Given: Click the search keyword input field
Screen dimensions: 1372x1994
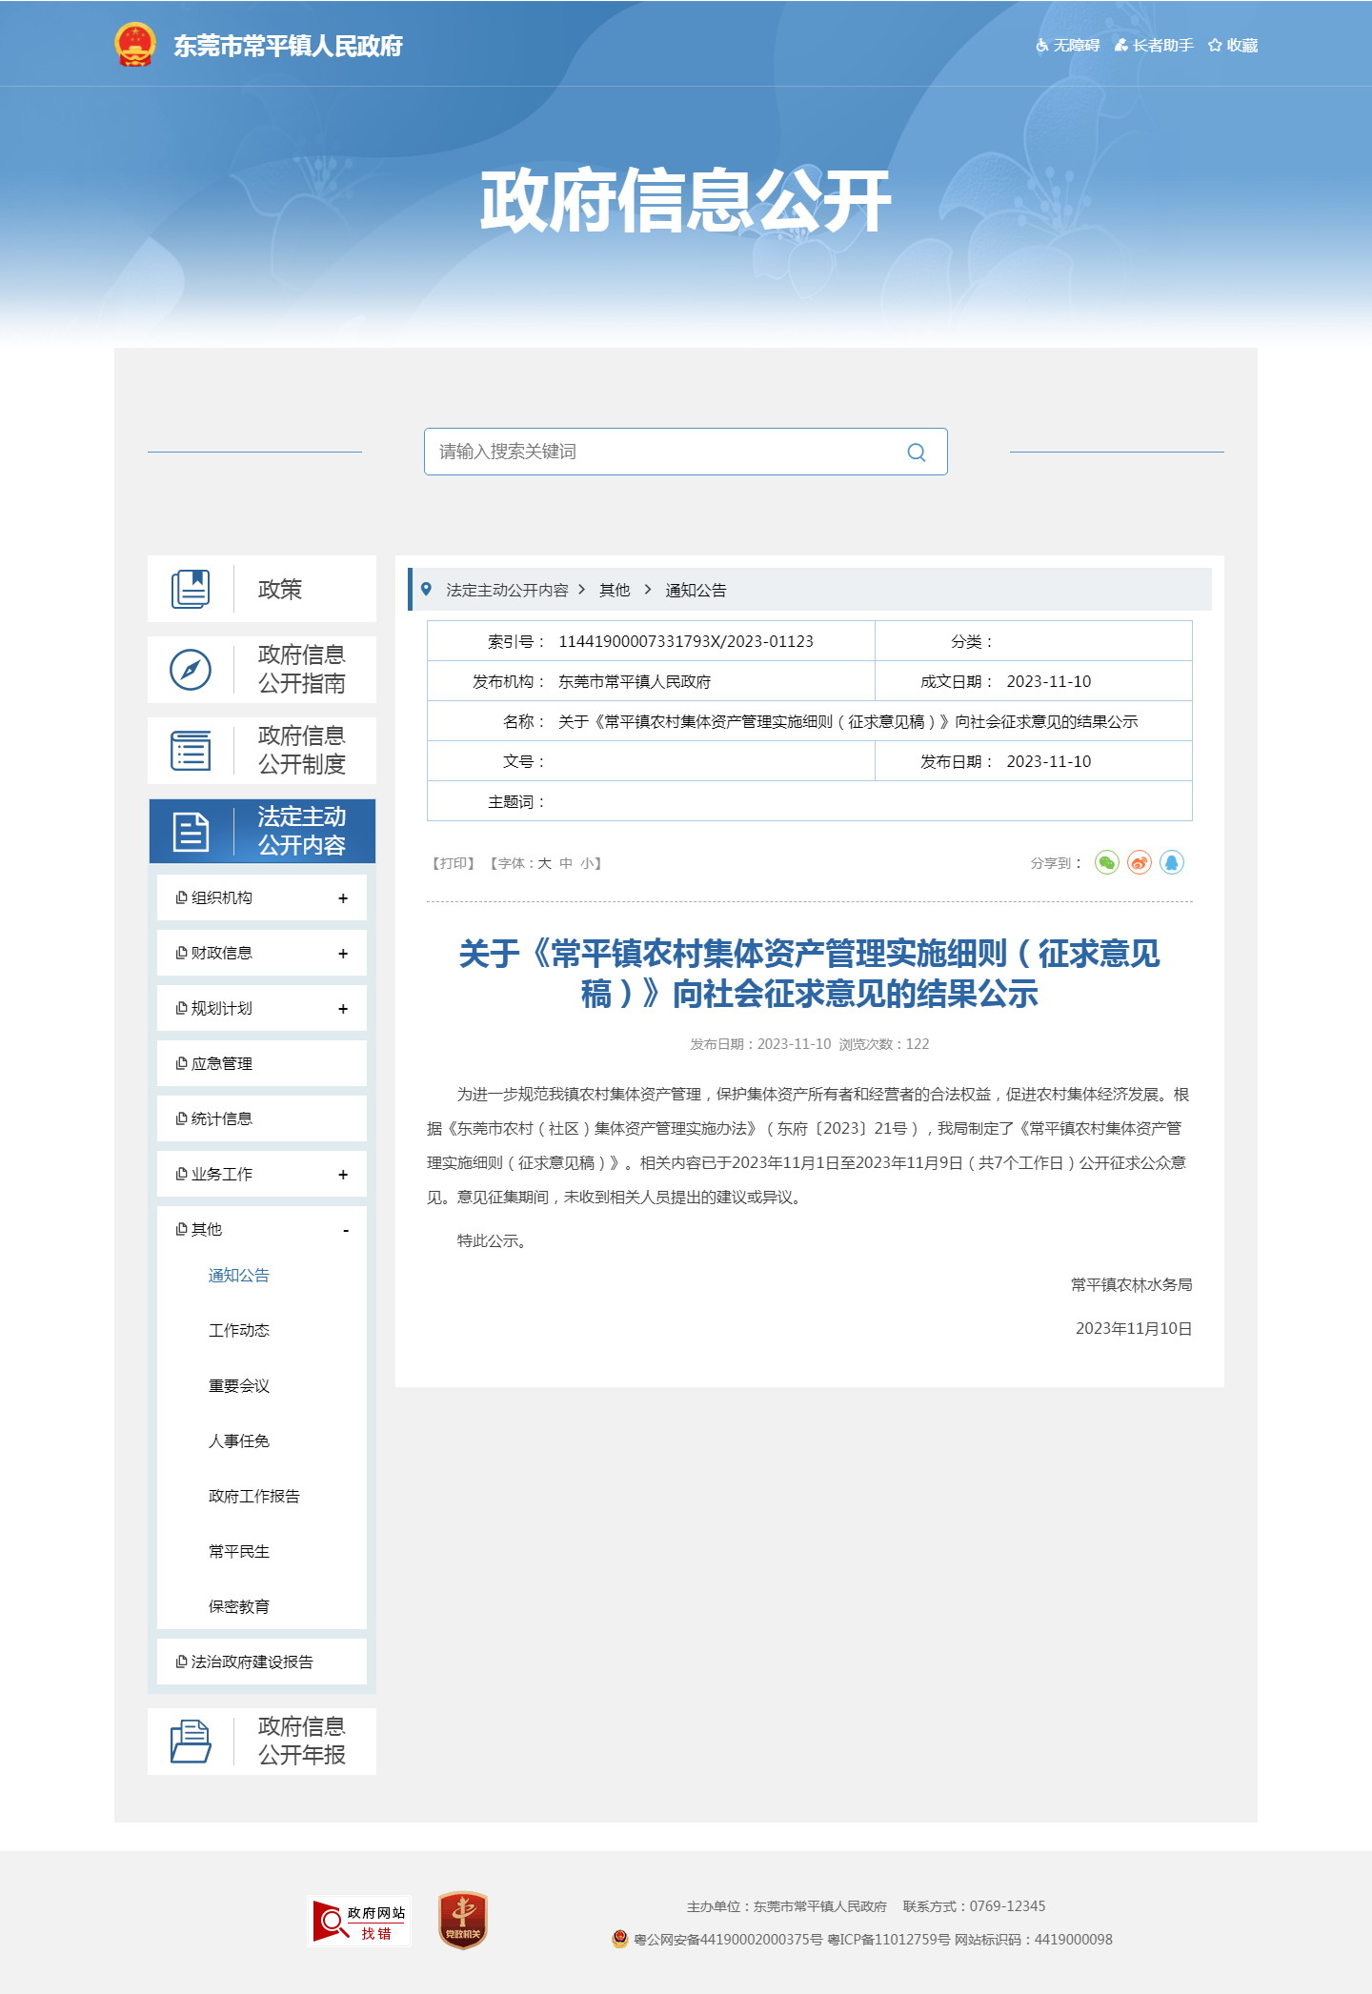Looking at the screenshot, I should (x=662, y=452).
